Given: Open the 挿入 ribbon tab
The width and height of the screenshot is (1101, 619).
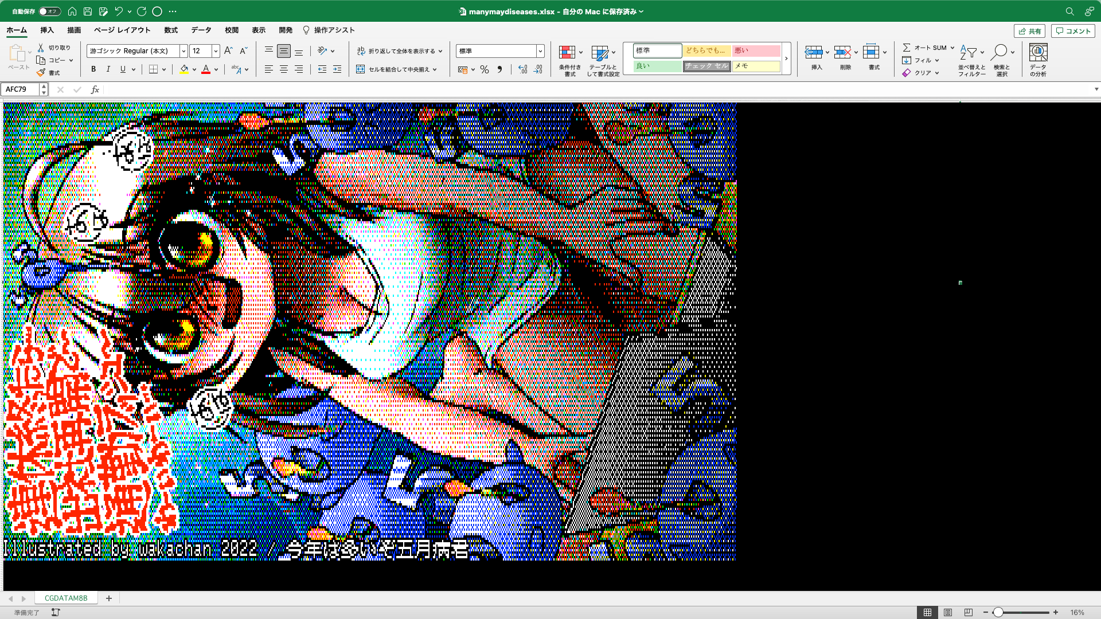Looking at the screenshot, I should pyautogui.click(x=47, y=30).
